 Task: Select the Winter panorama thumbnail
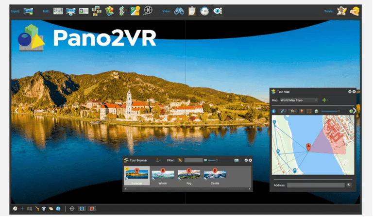pos(163,177)
